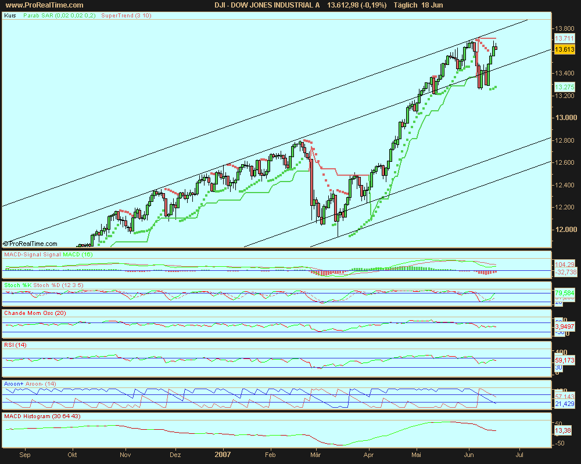Click the yellow 13.613 current price tag
581x464 pixels.
point(564,49)
